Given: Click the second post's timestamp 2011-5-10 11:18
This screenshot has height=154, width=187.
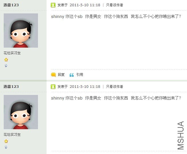Looking at the screenshot, I should pos(85,87).
